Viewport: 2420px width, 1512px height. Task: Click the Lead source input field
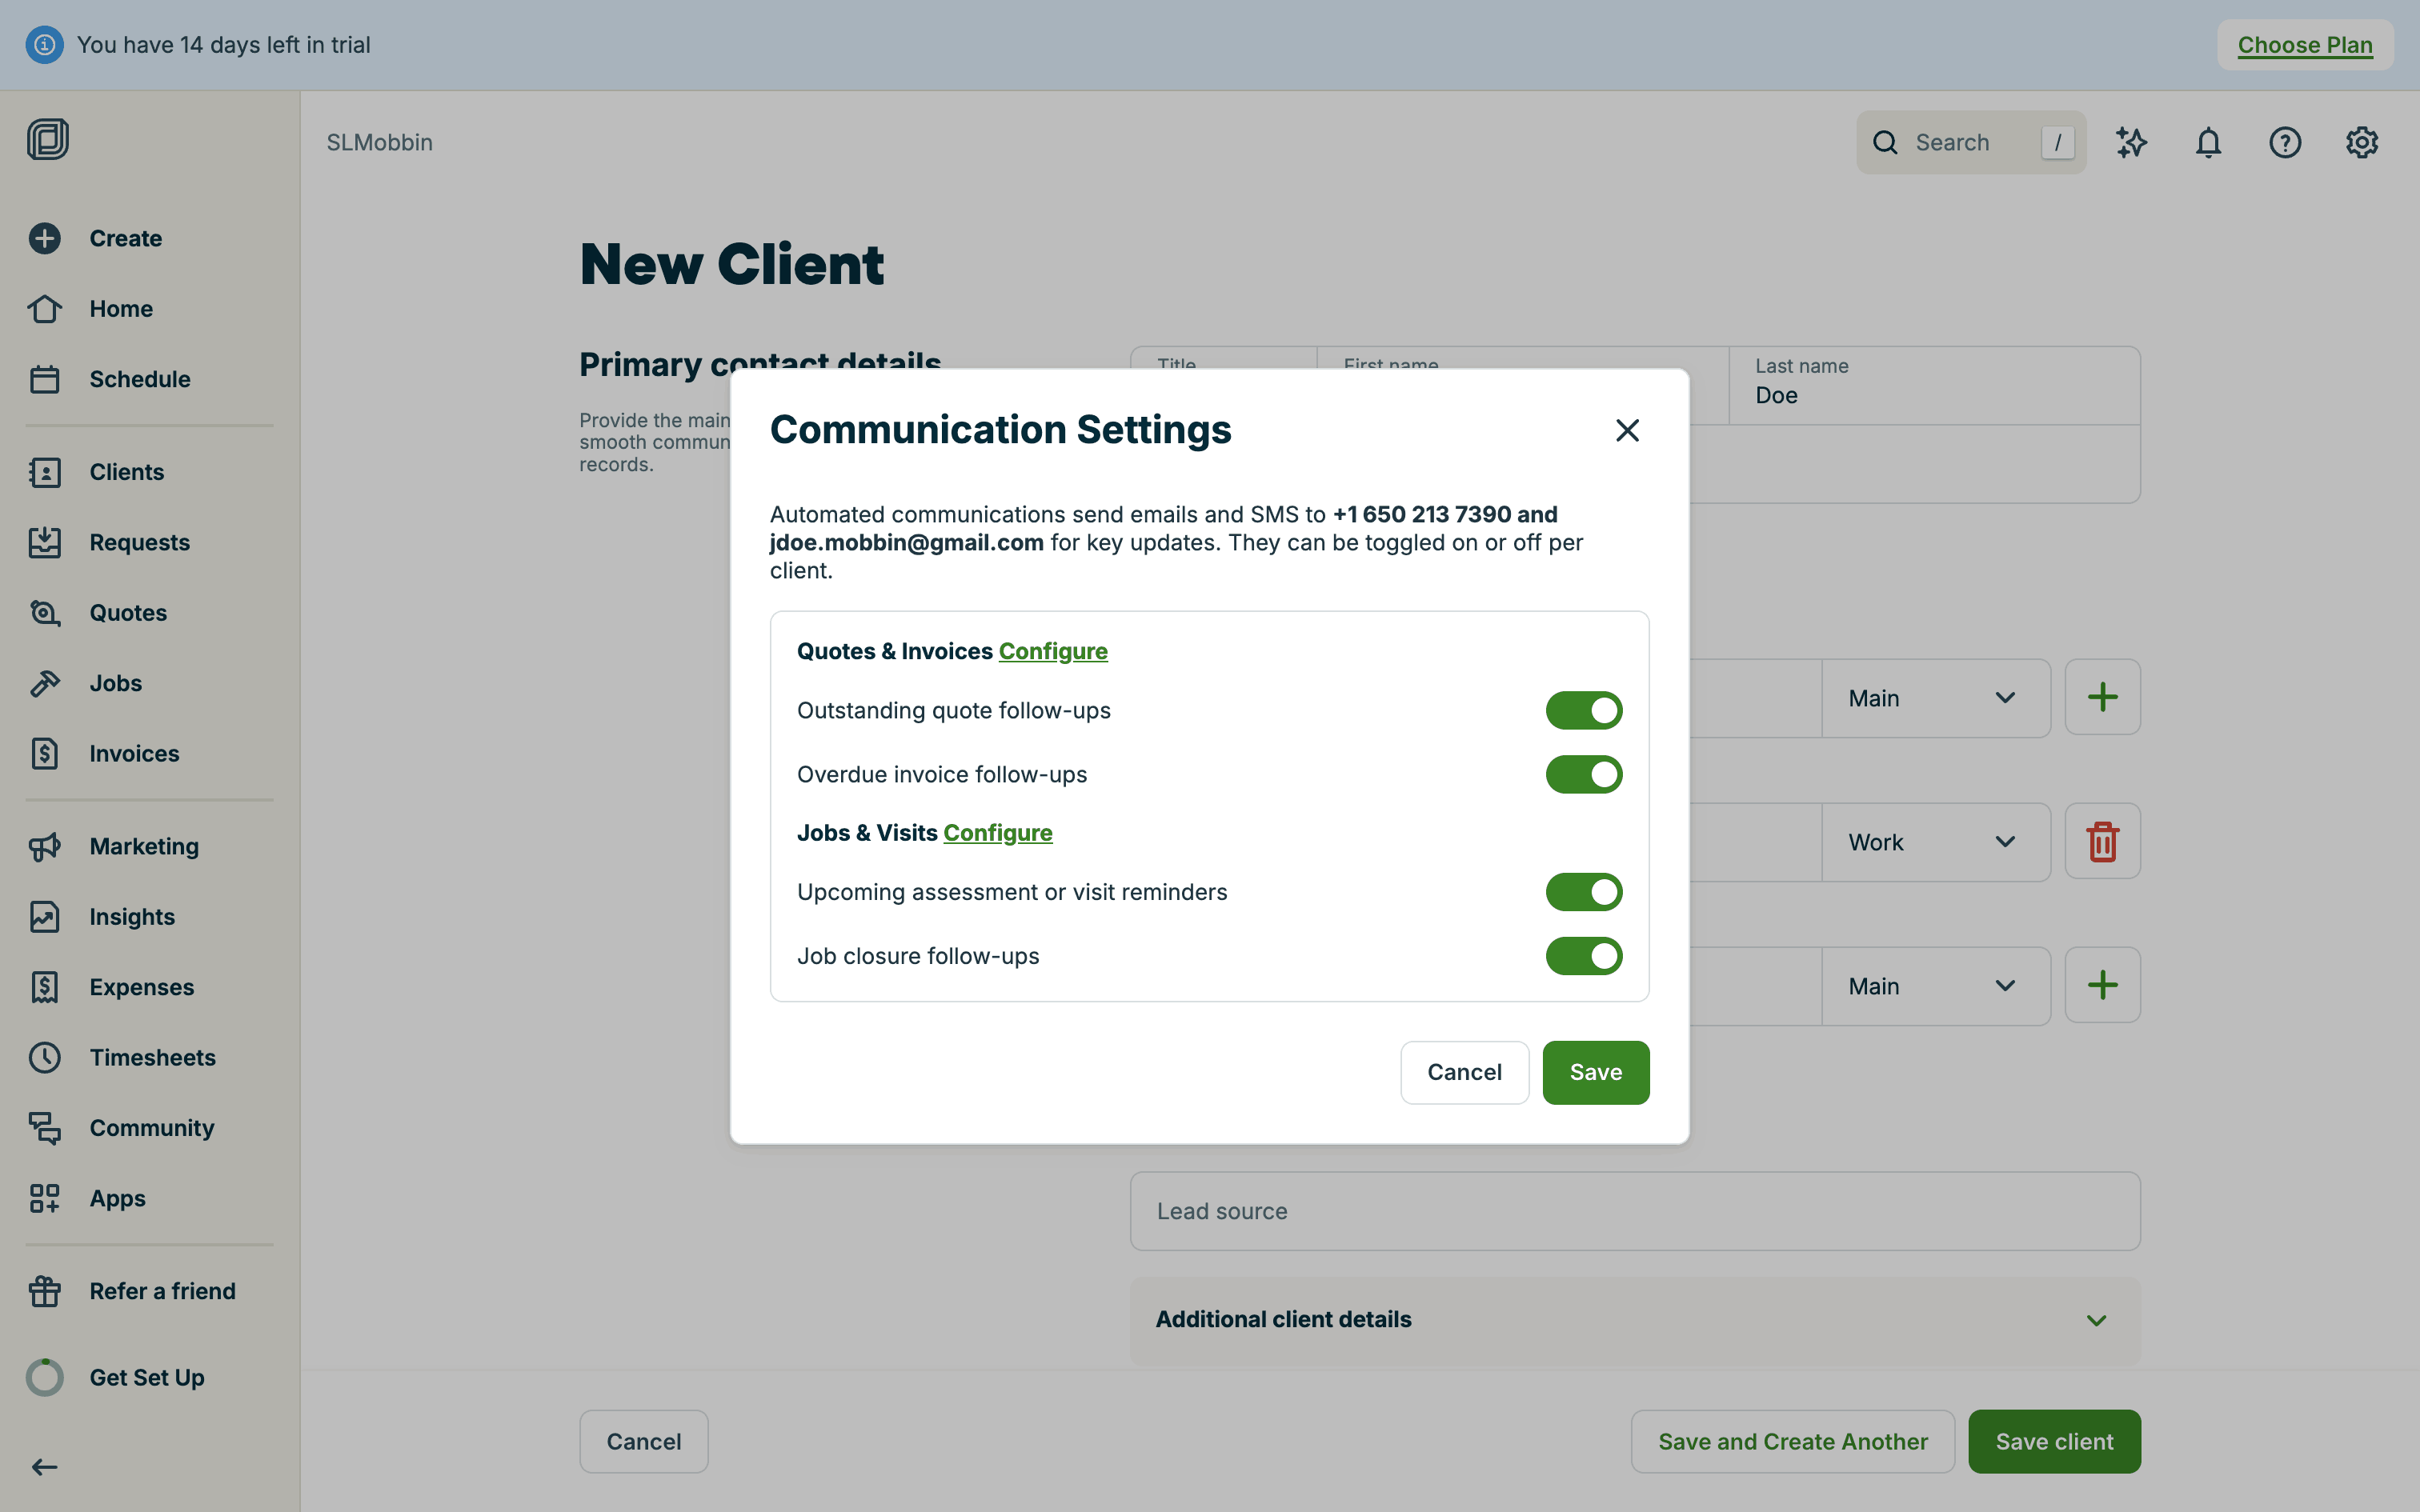coord(1634,1212)
